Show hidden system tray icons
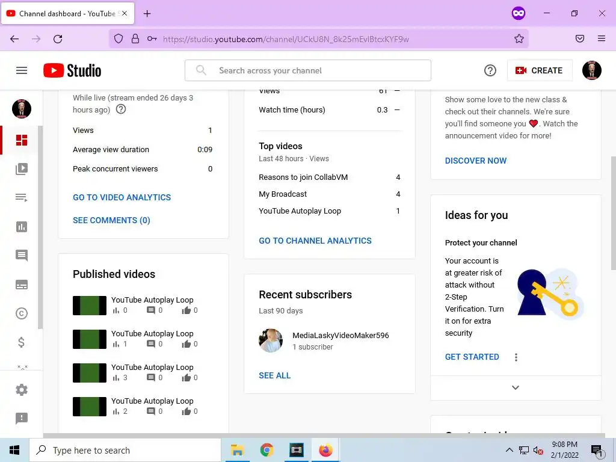616x462 pixels. [509, 450]
